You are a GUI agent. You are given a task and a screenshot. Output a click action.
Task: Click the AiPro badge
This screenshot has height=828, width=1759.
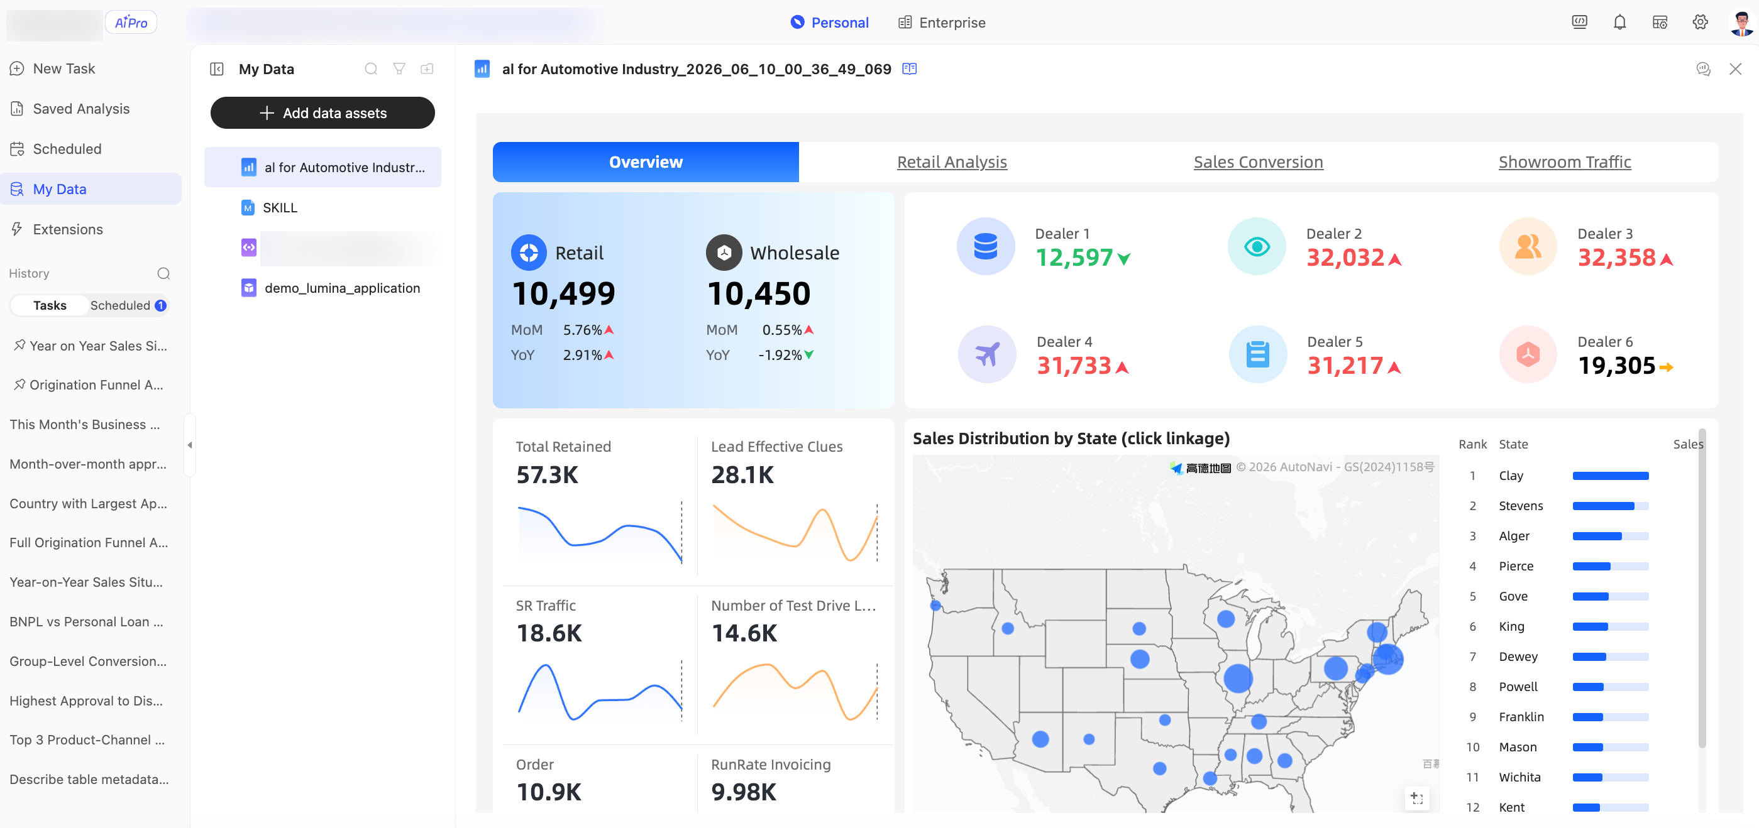coord(130,23)
